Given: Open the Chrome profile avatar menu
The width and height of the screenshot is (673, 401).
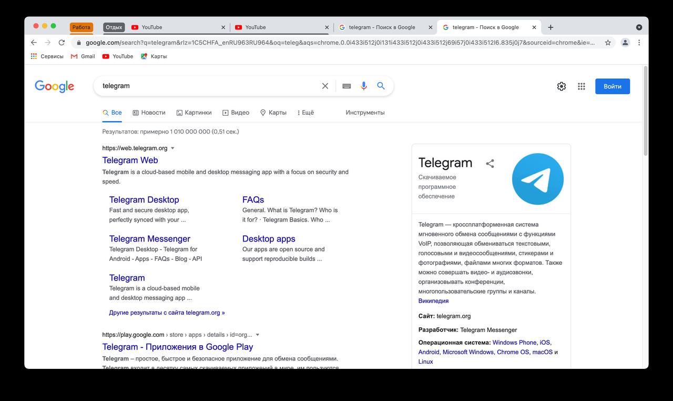Looking at the screenshot, I should (625, 43).
